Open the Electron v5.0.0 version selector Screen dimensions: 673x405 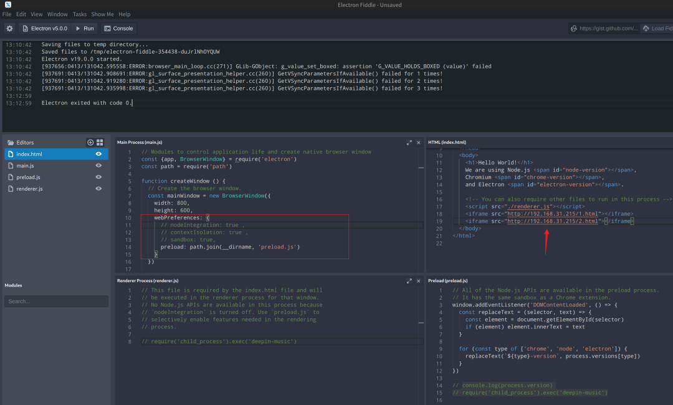coord(44,28)
